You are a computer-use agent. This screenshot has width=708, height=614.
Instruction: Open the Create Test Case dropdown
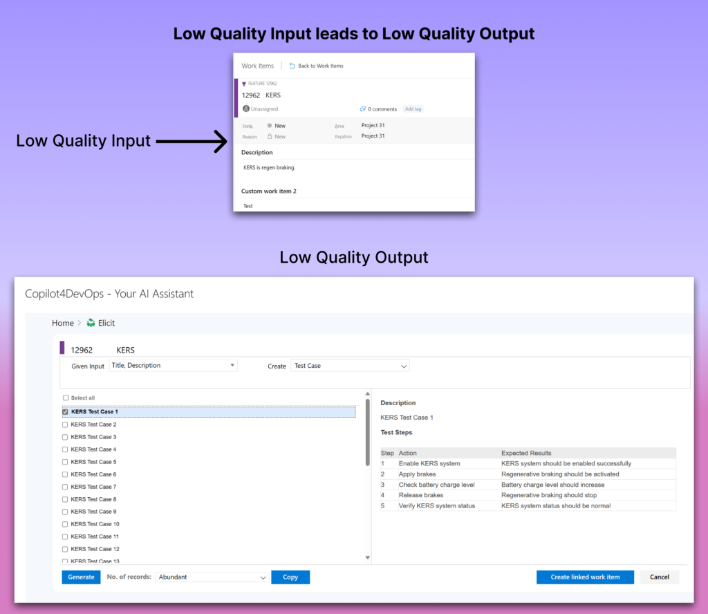351,366
